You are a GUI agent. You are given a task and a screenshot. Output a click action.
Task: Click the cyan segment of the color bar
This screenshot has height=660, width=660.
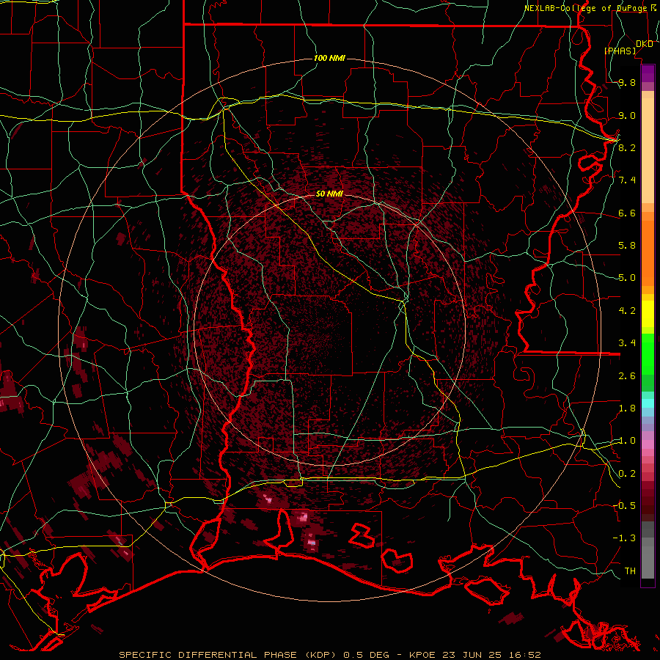pos(648,403)
